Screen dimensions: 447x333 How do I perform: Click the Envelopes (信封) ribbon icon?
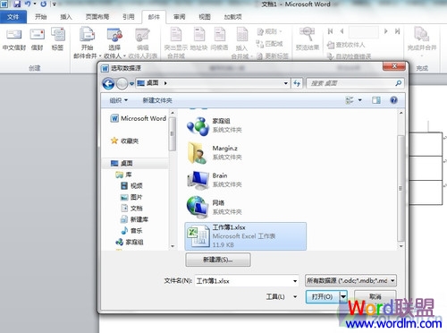37,38
